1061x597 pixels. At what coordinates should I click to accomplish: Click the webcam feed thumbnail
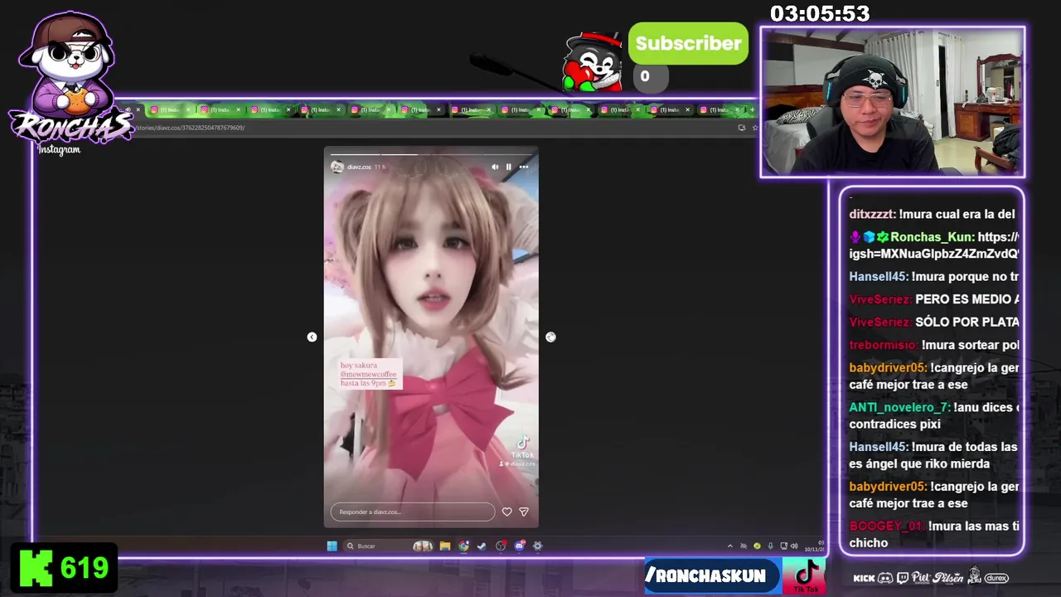[x=893, y=102]
